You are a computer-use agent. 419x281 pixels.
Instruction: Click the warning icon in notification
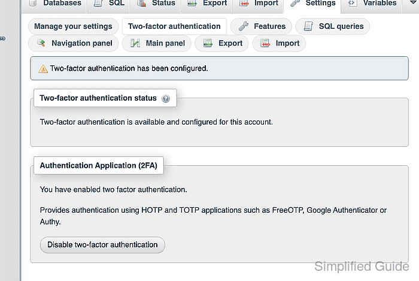[43, 69]
